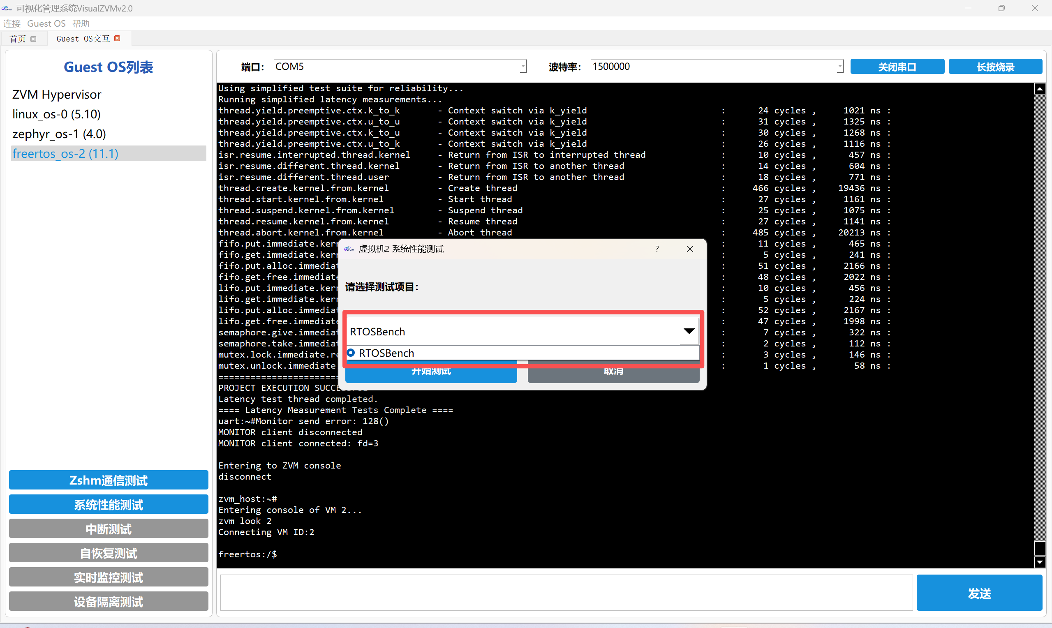Close the 系统性能测试 dialog

[690, 249]
